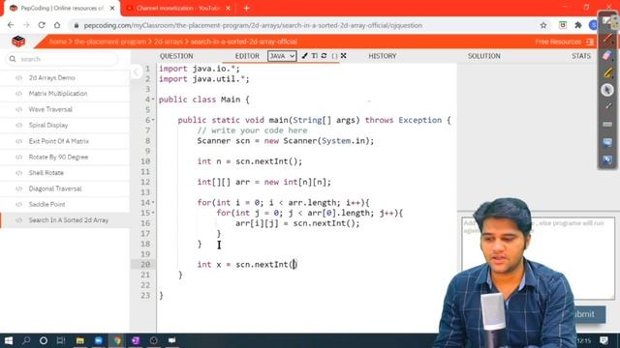Click the Free Resources link
620x348 pixels.
coord(564,42)
